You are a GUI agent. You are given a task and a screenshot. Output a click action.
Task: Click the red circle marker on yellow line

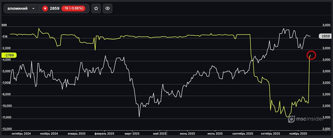pyautogui.click(x=311, y=55)
